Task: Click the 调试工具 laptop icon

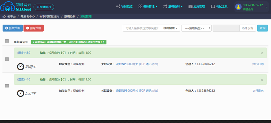Action: (213, 6)
